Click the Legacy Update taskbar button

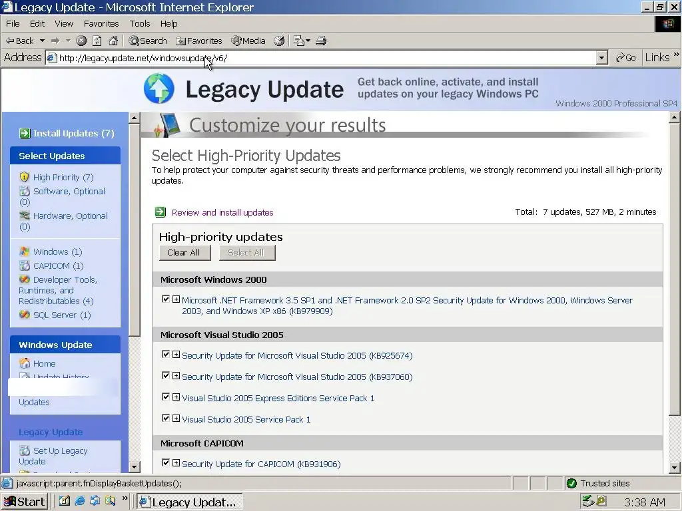point(190,502)
